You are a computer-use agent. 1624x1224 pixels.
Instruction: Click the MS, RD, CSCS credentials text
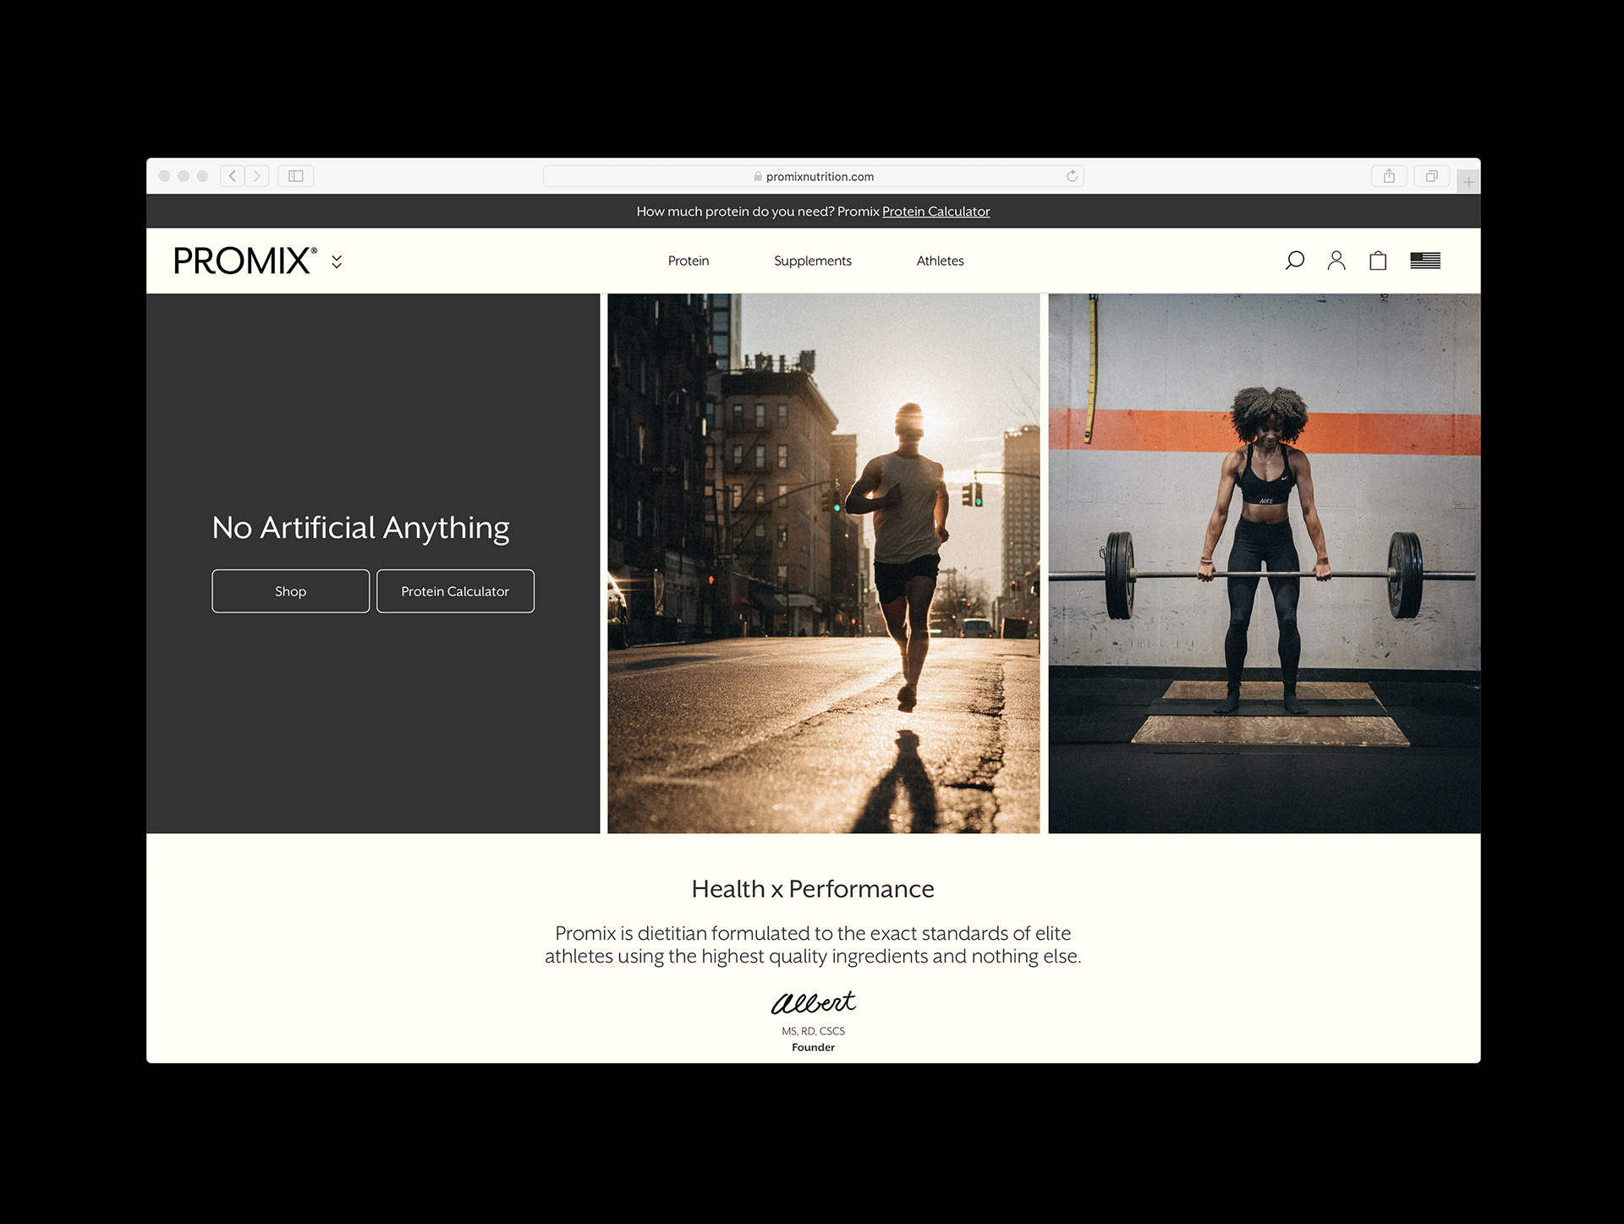pos(813,1031)
